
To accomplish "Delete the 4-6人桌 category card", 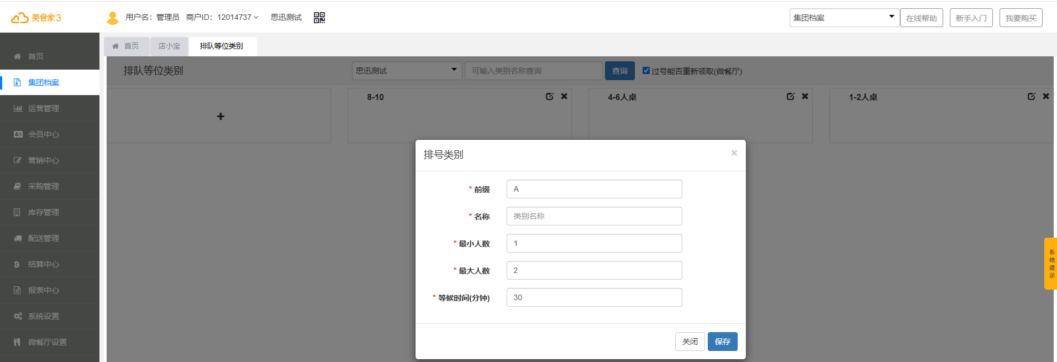I will (x=805, y=96).
